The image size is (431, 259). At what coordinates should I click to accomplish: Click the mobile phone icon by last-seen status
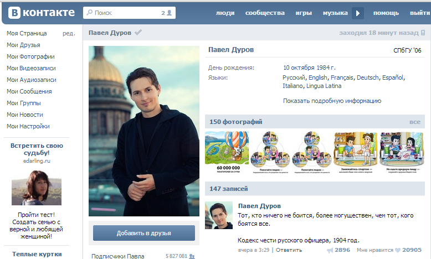click(423, 33)
